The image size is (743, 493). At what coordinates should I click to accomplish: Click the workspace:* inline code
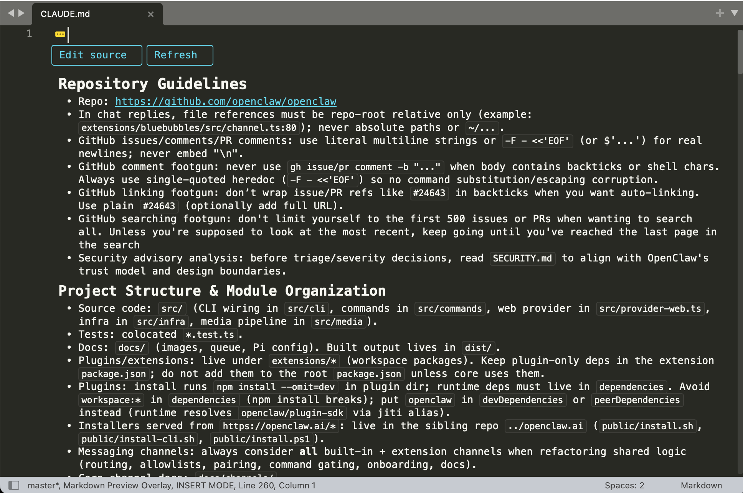click(111, 400)
